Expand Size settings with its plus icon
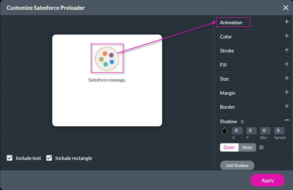The height and width of the screenshot is (190, 293). pos(286,79)
